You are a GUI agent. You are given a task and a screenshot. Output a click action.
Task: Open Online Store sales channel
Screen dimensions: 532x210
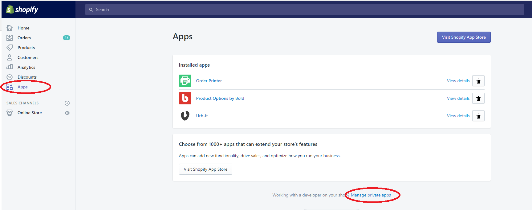(x=30, y=113)
